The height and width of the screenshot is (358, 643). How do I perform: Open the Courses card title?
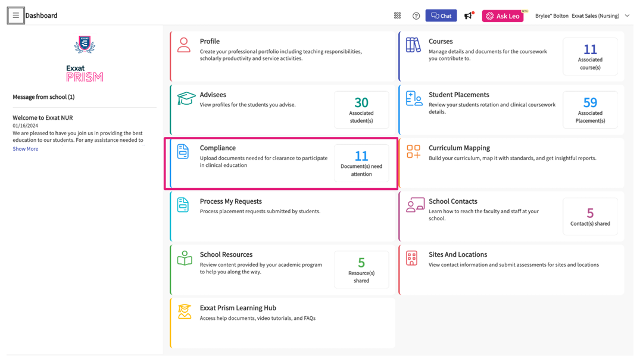[x=441, y=42]
